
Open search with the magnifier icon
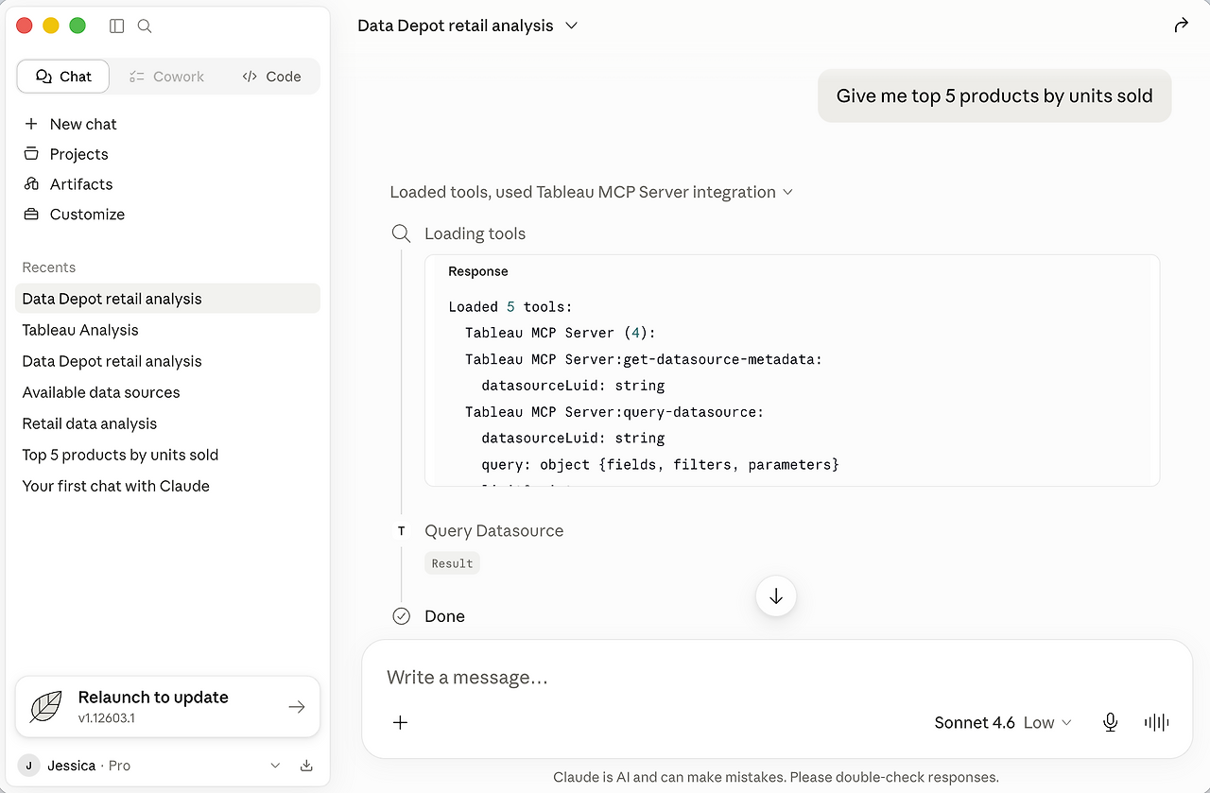coord(145,26)
